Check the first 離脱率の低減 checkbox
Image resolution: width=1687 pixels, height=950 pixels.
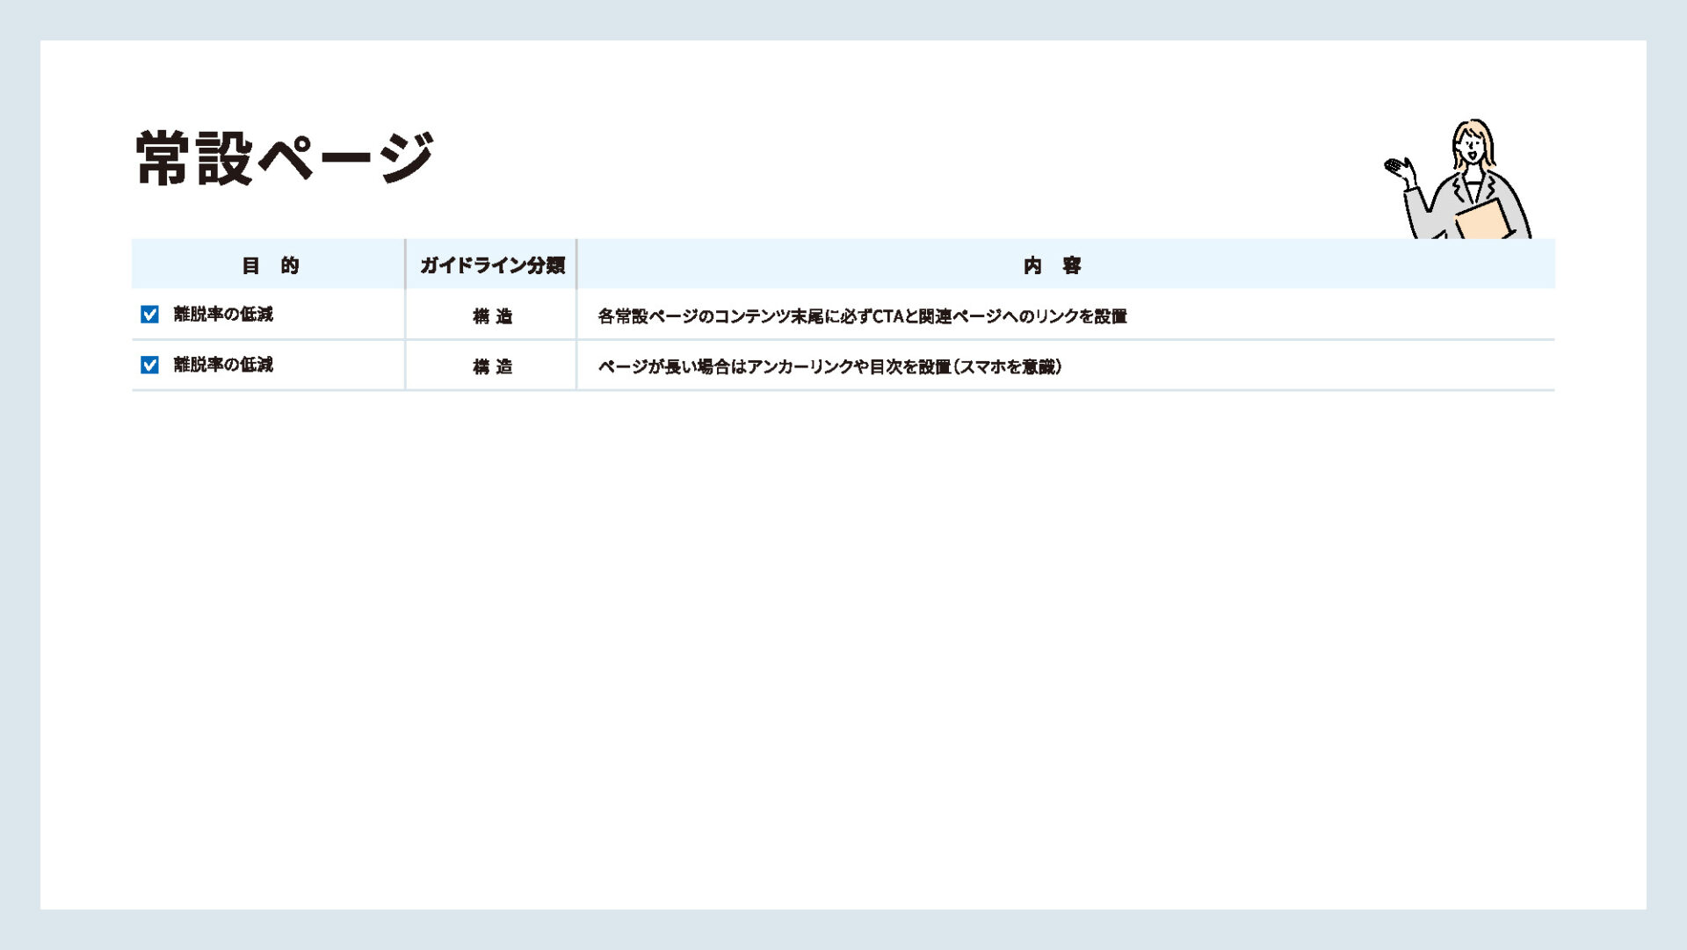click(x=149, y=315)
